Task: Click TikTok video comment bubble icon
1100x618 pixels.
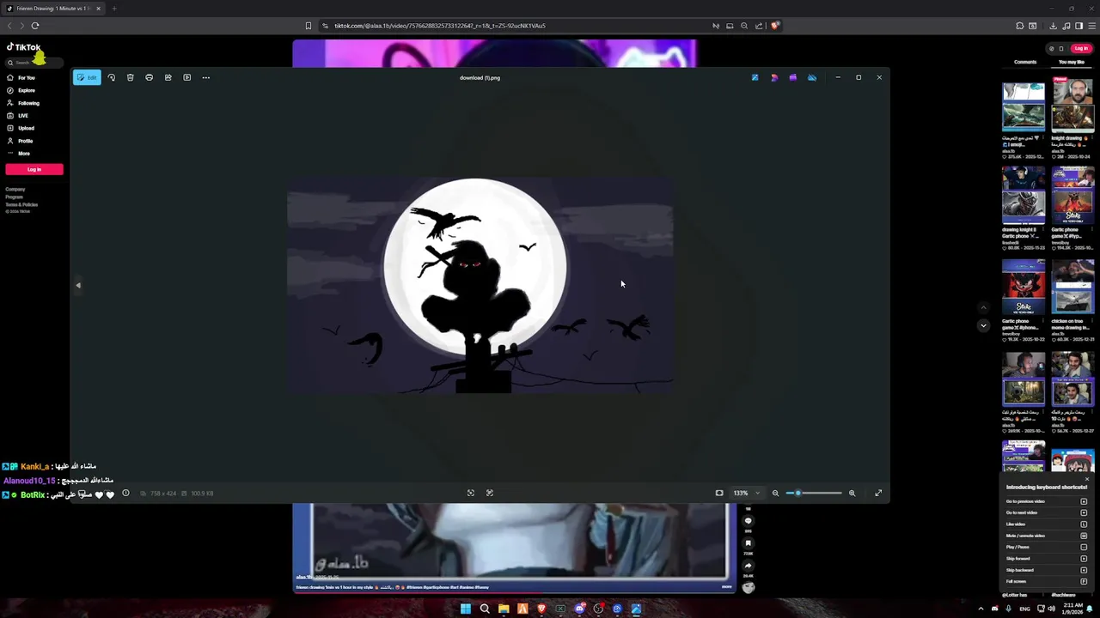Action: coord(748,521)
